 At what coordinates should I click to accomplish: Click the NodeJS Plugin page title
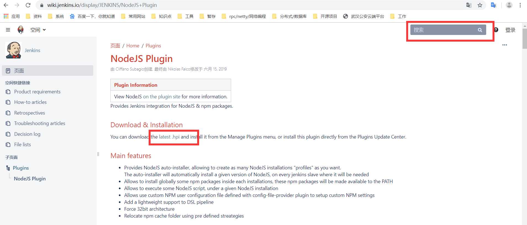coord(141,59)
